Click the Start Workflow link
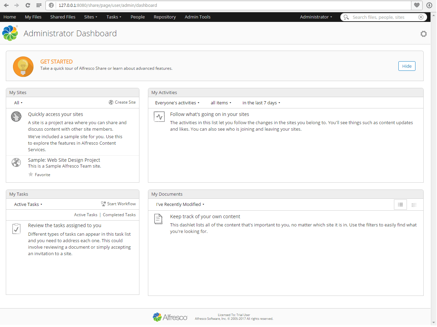This screenshot has width=437, height=327. click(x=121, y=204)
